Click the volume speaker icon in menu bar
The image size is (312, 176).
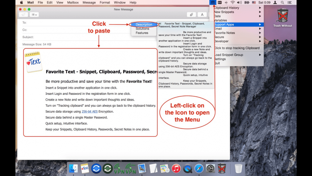(239, 3)
